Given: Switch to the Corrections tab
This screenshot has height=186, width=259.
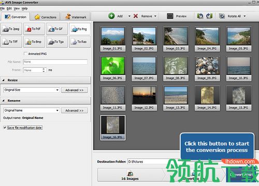Looking at the screenshot, I should (x=45, y=17).
